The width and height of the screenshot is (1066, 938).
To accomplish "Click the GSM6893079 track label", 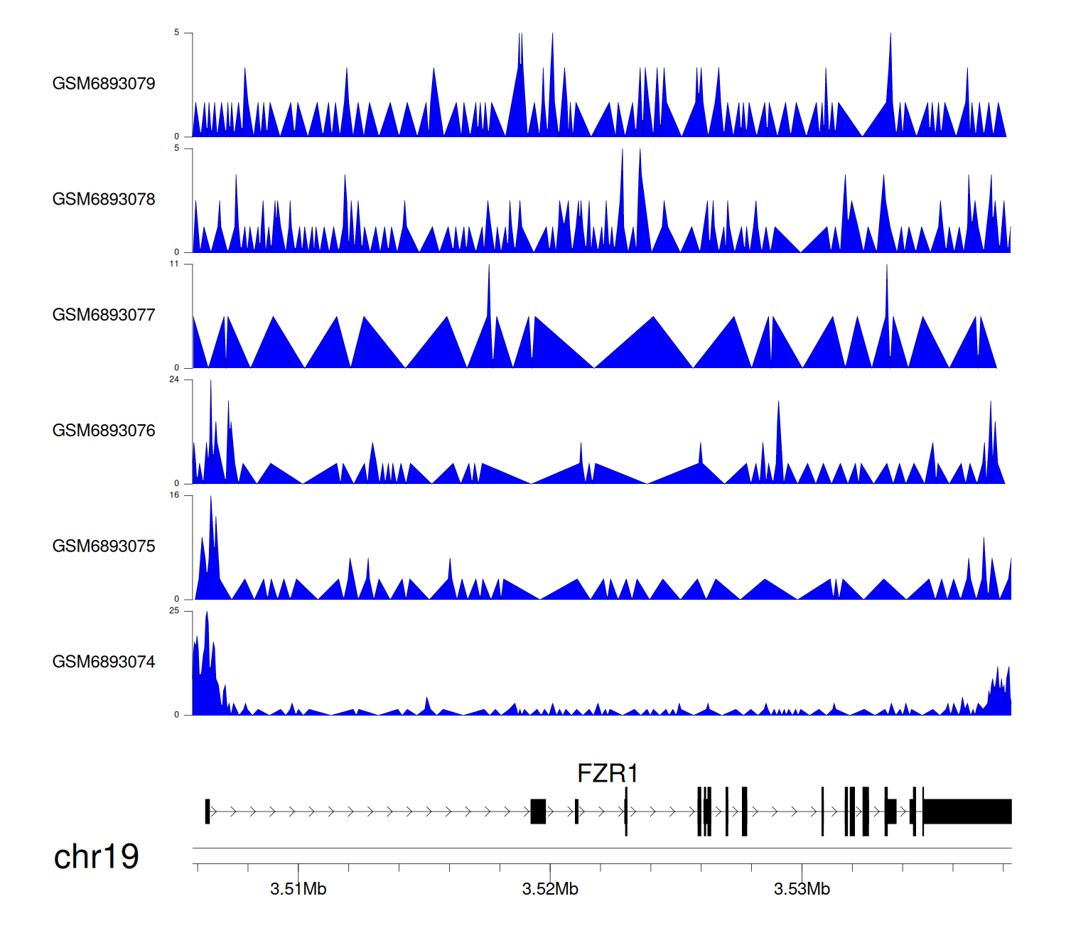I will tap(104, 84).
